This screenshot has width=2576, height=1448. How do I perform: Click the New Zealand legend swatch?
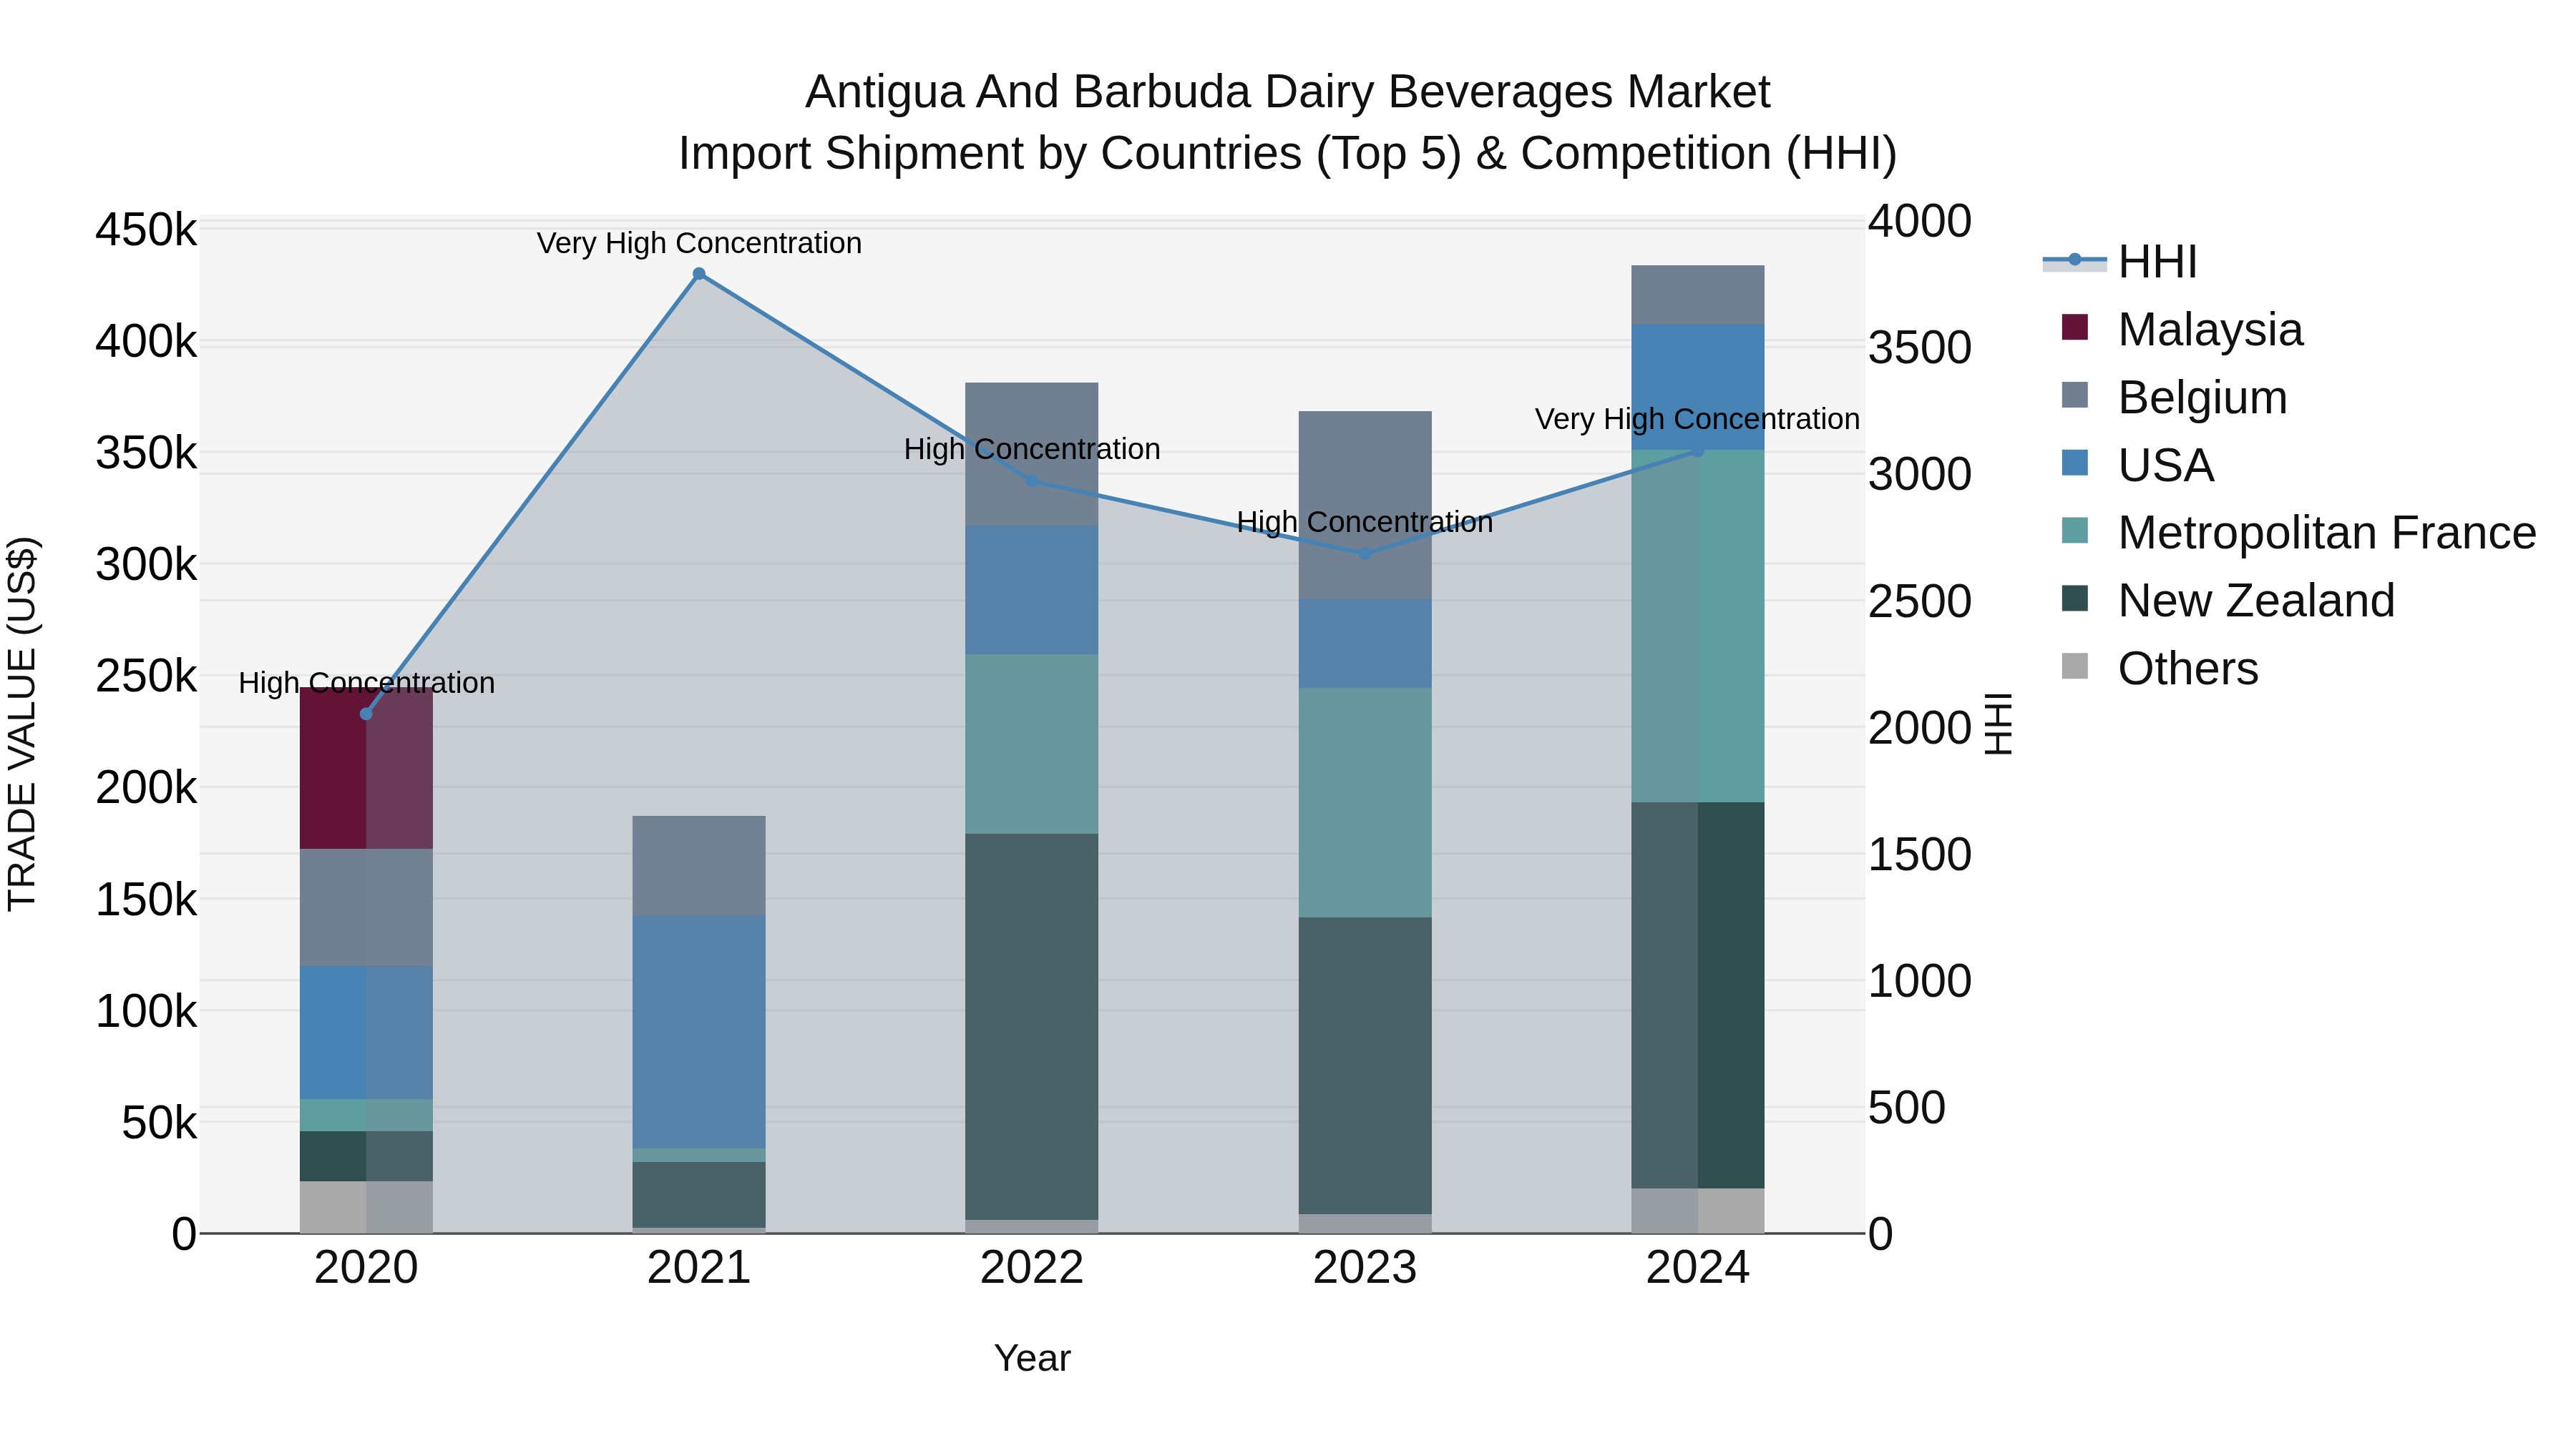(x=2075, y=599)
